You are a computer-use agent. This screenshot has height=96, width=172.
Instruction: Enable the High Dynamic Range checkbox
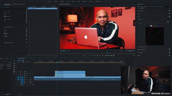5,43
